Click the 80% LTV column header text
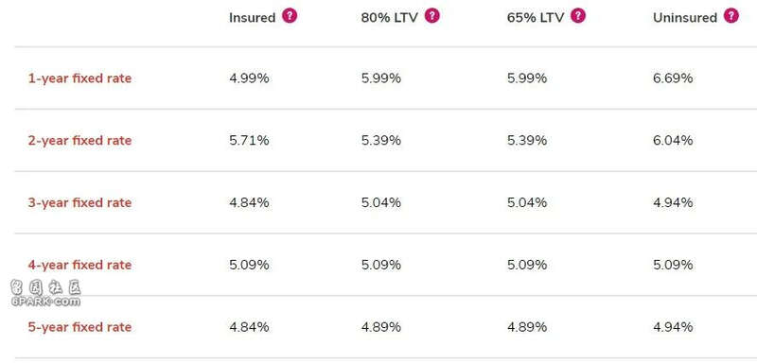The image size is (757, 363). click(389, 18)
